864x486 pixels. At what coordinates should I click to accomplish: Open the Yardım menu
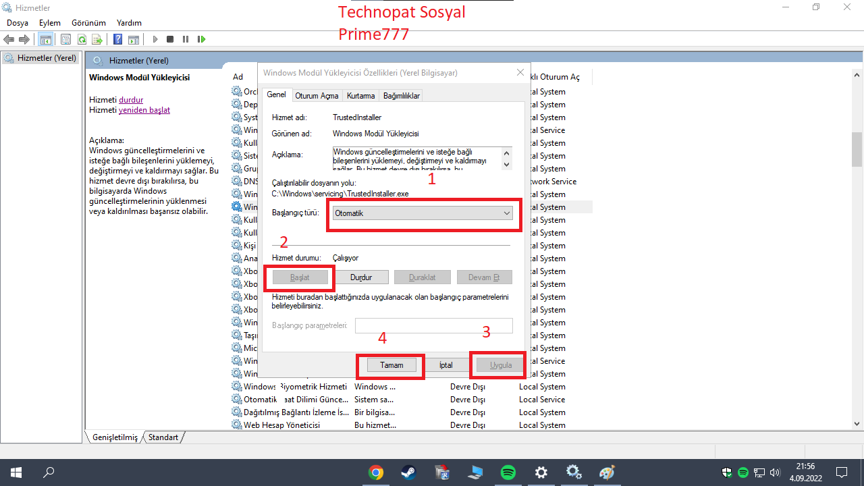click(129, 22)
